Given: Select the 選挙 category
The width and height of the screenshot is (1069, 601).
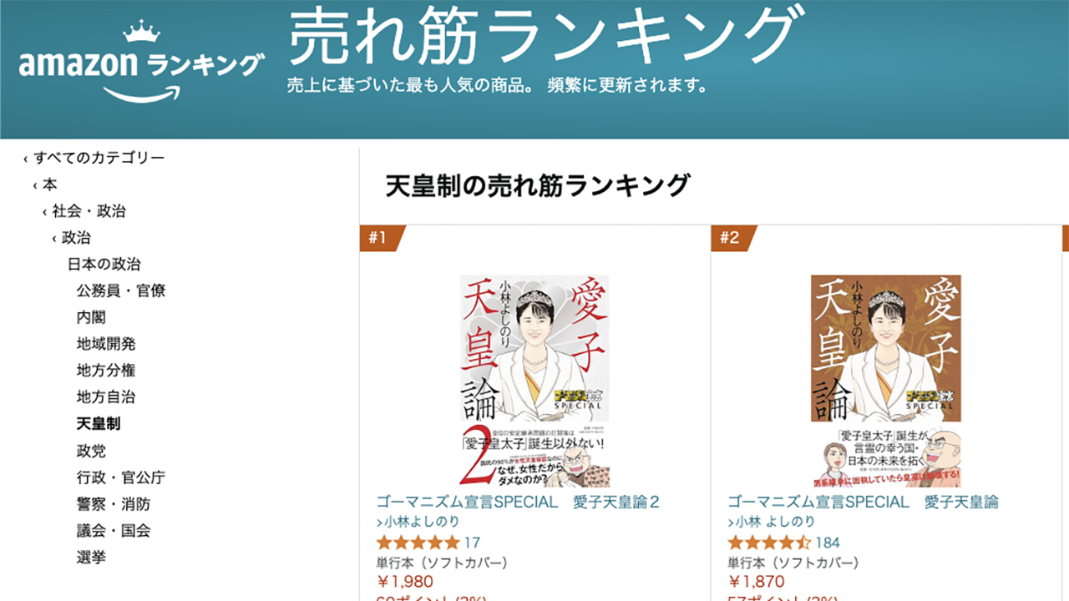Looking at the screenshot, I should [91, 558].
